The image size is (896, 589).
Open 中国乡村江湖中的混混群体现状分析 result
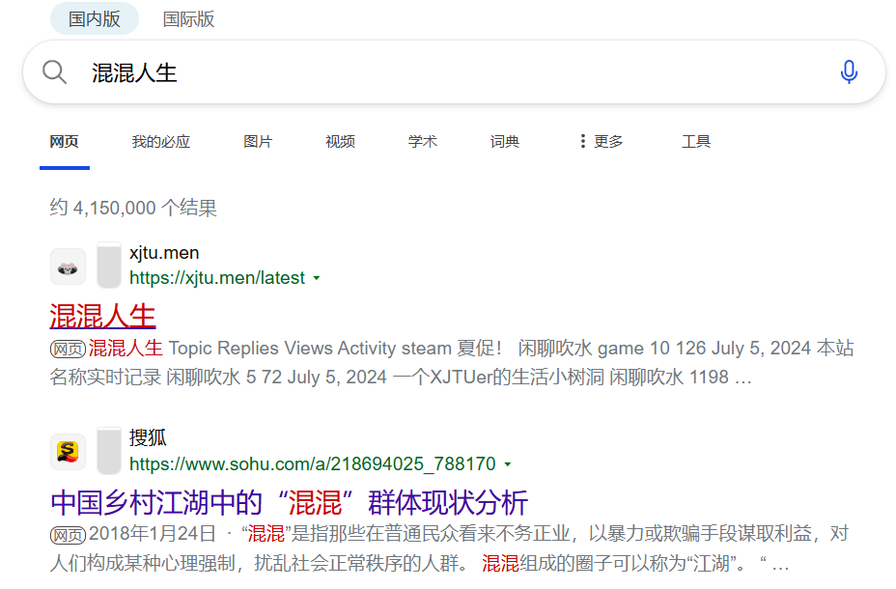(x=289, y=502)
